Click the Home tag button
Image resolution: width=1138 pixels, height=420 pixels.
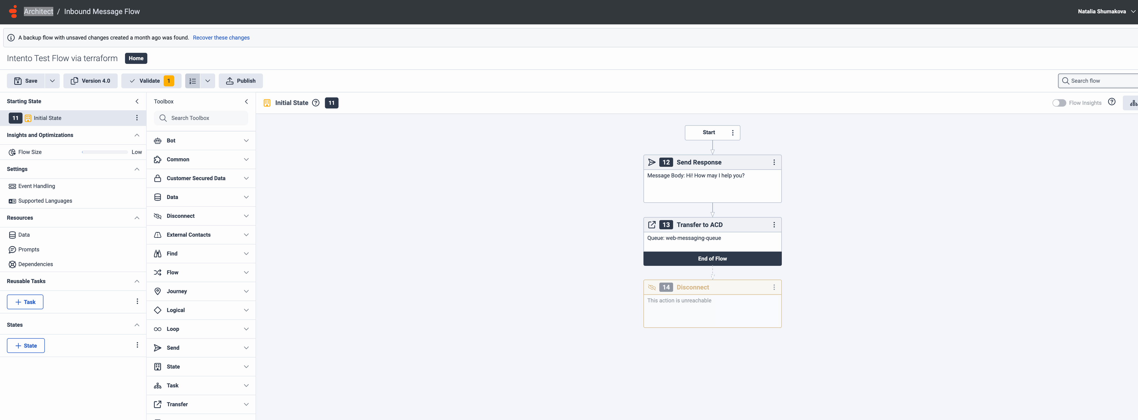136,58
